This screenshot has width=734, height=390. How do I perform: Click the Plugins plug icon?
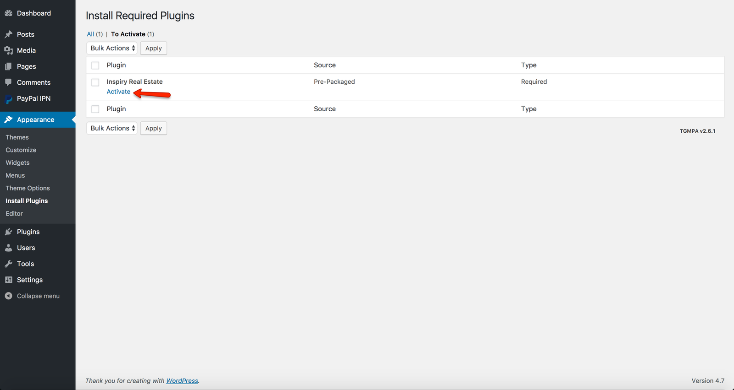click(8, 232)
